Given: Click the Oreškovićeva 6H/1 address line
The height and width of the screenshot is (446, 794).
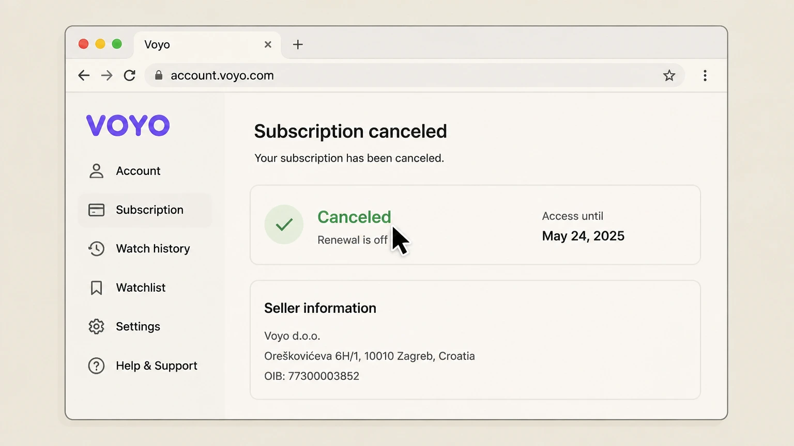Looking at the screenshot, I should tap(369, 356).
